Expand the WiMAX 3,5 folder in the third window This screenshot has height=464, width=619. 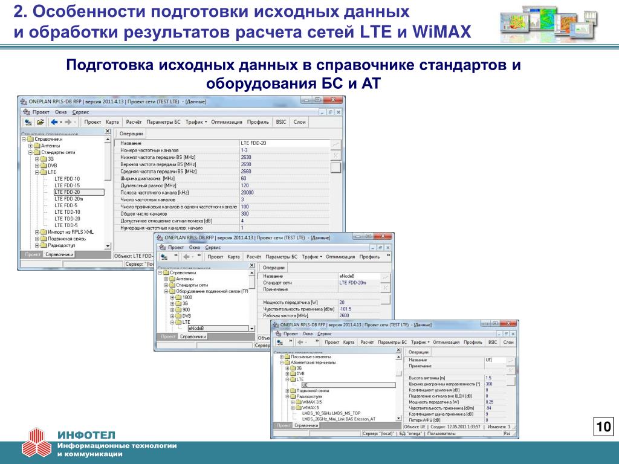[293, 402]
